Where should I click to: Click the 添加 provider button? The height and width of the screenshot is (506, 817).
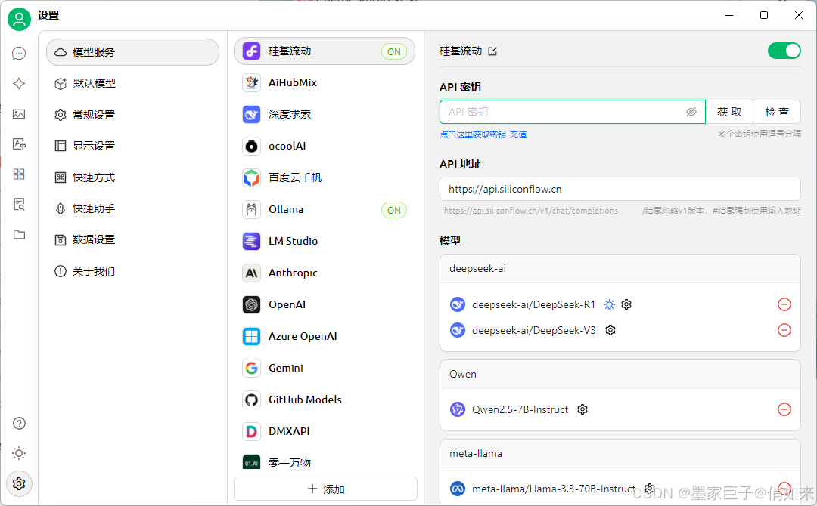click(325, 489)
